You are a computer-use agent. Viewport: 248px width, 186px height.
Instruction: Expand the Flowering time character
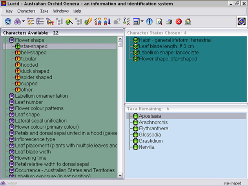tap(11, 158)
